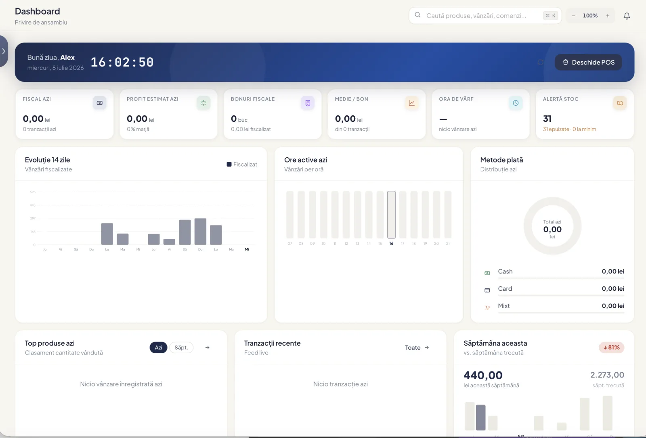Click the Alertă Stoc box icon

(620, 103)
